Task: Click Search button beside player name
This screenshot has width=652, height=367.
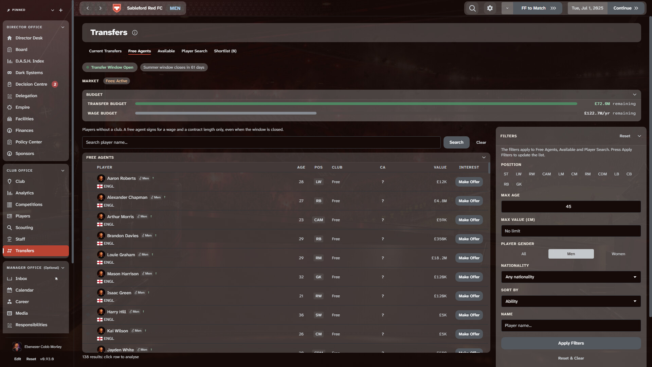Action: (x=456, y=142)
